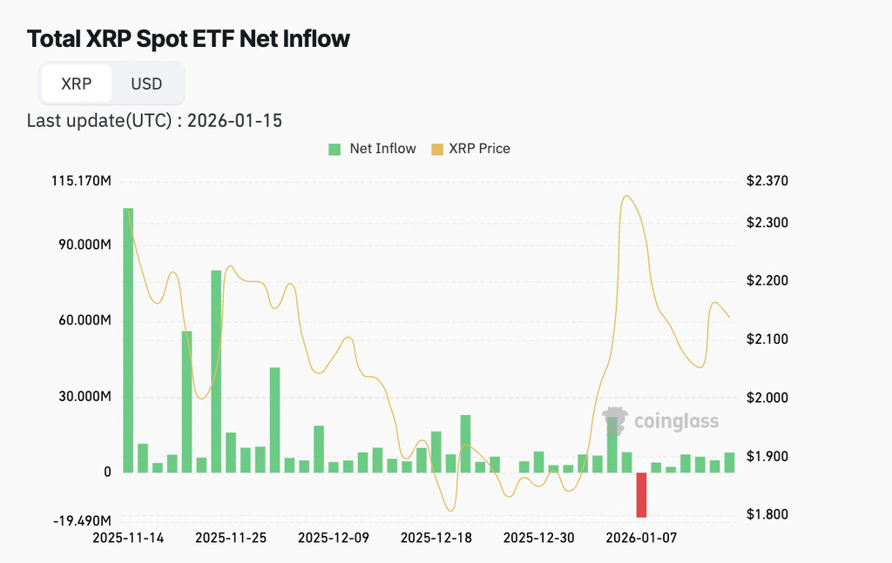This screenshot has width=892, height=563.
Task: Click the Total XRP Spot ETF Net Inflow title
Action: coord(188,39)
